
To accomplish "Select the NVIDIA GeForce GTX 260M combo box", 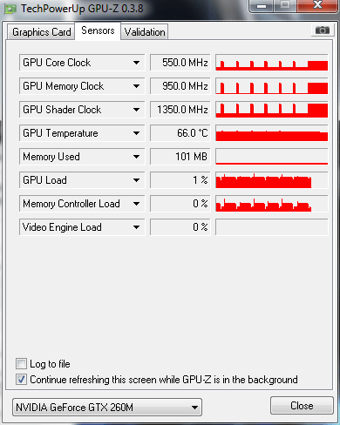I will point(107,408).
